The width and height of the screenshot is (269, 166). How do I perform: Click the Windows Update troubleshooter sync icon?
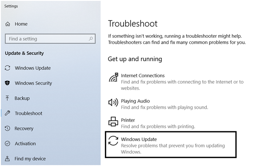113,141
